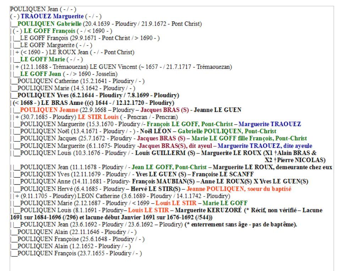
Task: Click 'Jeanne LE GUEN' on Jeanne's line
Action: pos(217,110)
